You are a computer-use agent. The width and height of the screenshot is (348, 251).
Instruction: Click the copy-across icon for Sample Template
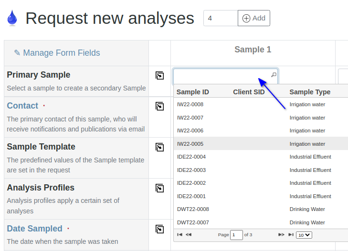coord(159,147)
